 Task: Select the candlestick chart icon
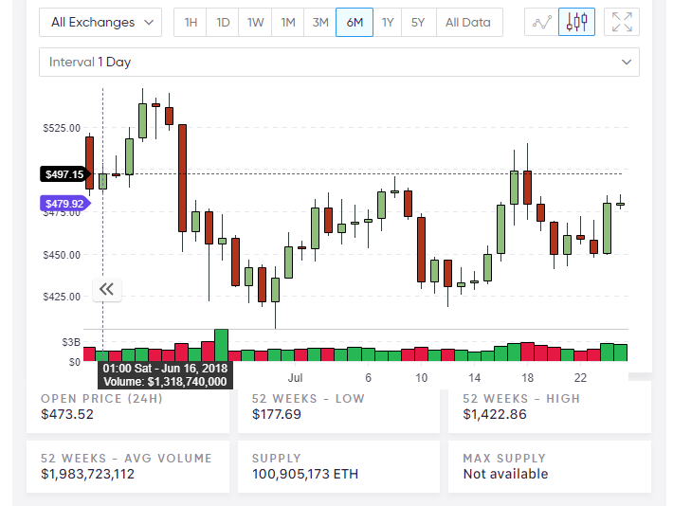(x=576, y=22)
